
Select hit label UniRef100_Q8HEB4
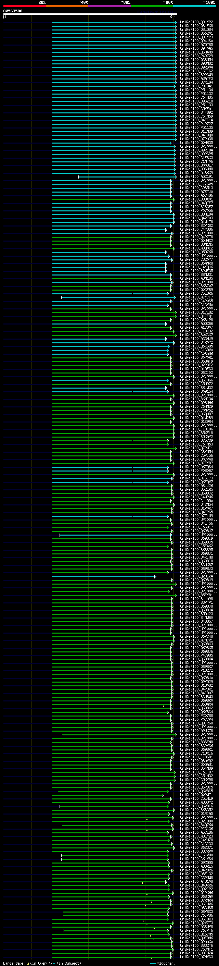(196, 215)
